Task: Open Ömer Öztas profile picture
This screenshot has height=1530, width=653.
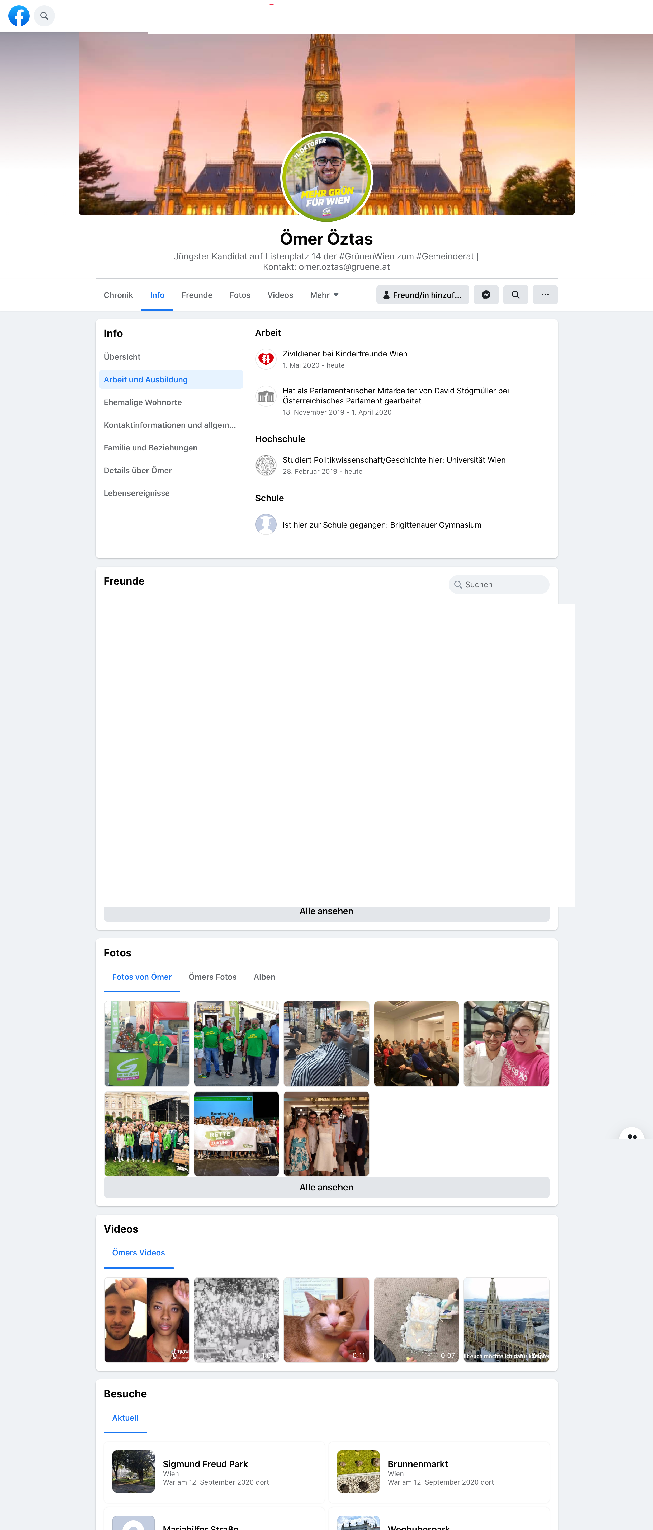Action: (x=326, y=177)
